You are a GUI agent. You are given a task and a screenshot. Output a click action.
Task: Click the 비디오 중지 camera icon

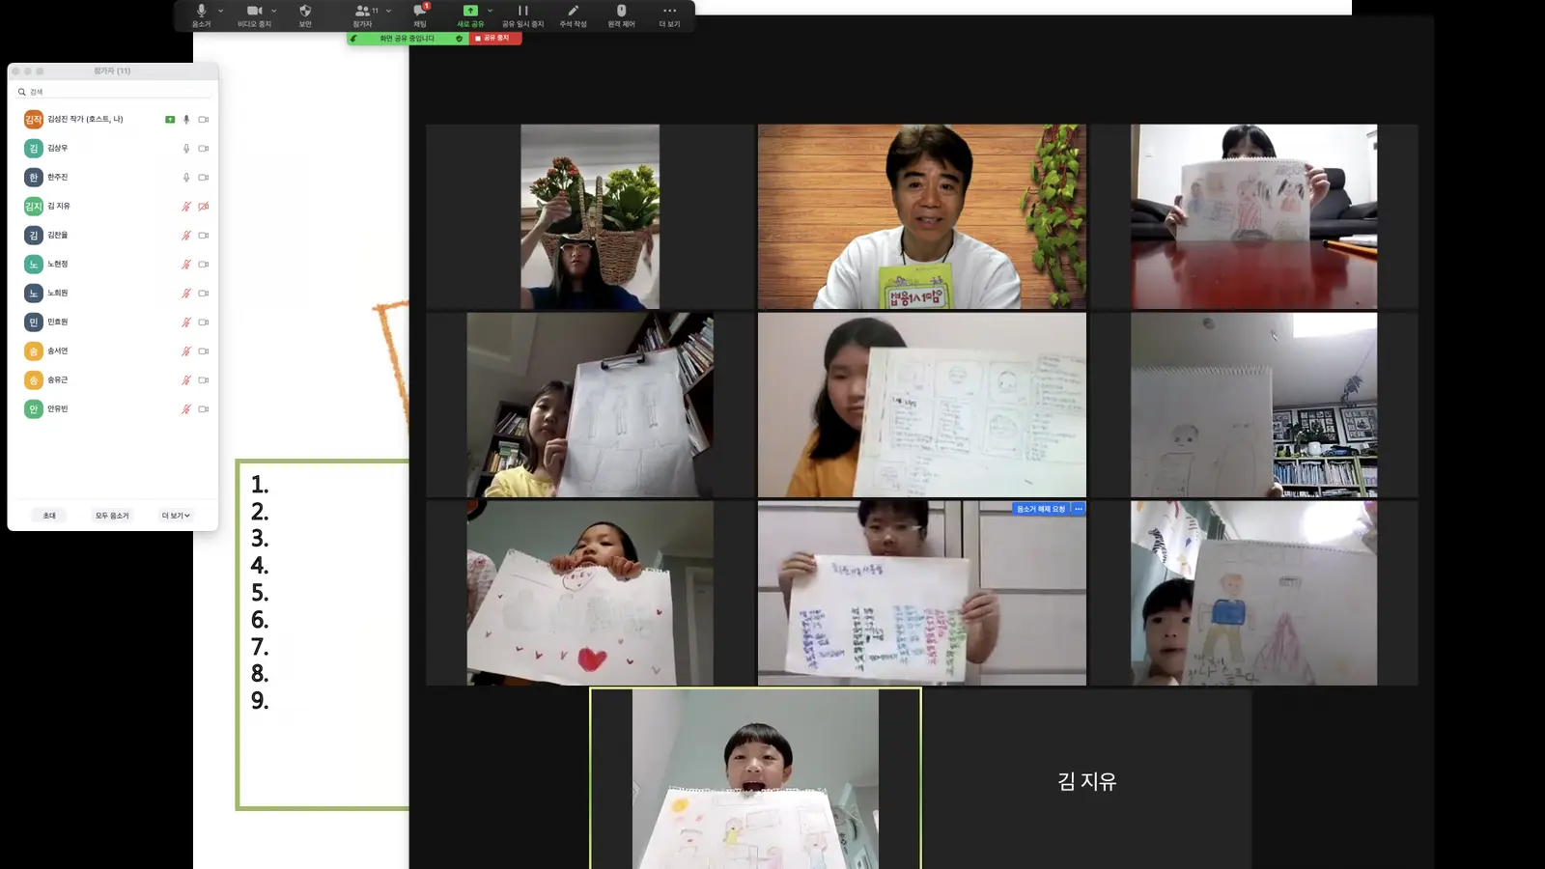click(254, 11)
